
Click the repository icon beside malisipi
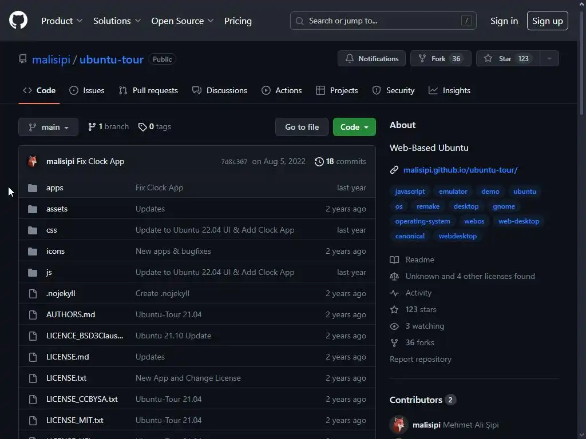click(23, 59)
